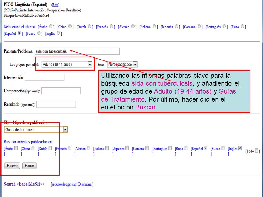This screenshot has height=197, width=263.
Task: Check the Italiano articles checkbox
Action: tap(107, 148)
